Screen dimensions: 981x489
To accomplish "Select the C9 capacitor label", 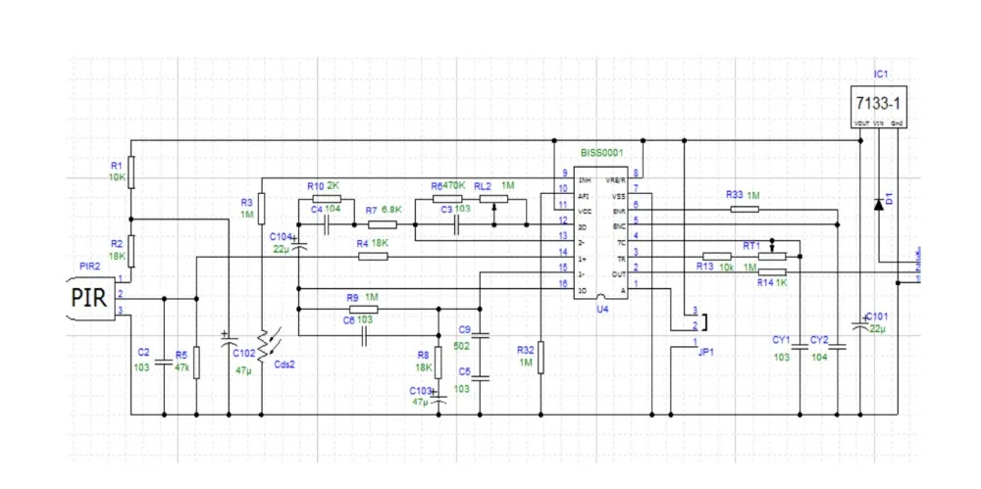I will [464, 329].
